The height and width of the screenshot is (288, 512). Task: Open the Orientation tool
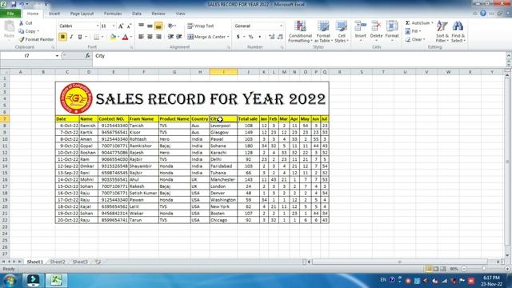point(172,26)
